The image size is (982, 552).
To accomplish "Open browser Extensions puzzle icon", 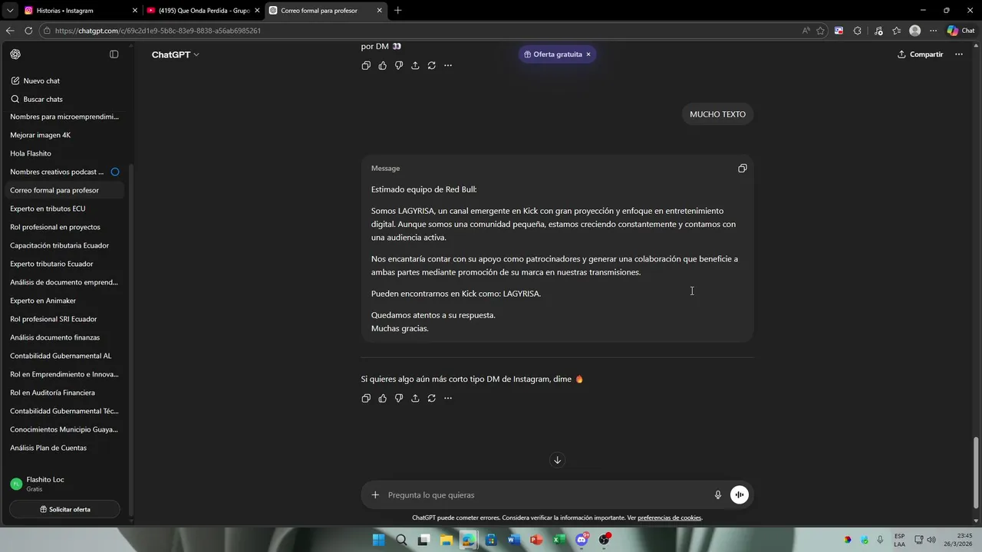I will (x=857, y=31).
